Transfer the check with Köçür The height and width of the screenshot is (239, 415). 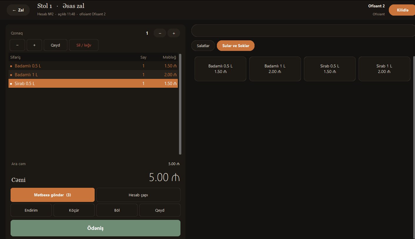click(x=74, y=210)
